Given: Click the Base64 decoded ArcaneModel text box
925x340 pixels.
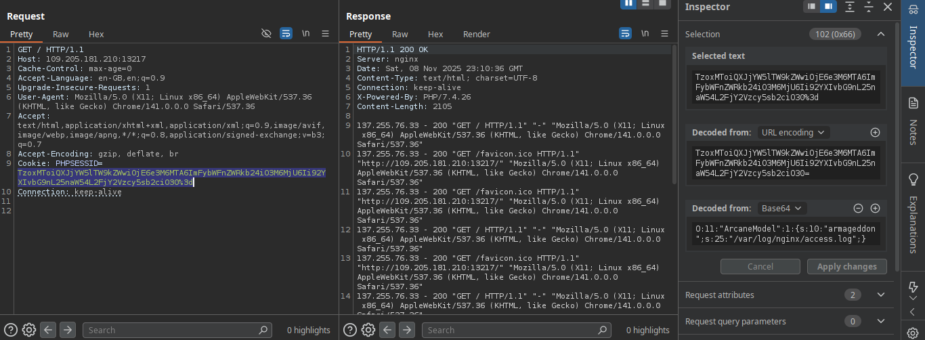Looking at the screenshot, I should (786, 234).
